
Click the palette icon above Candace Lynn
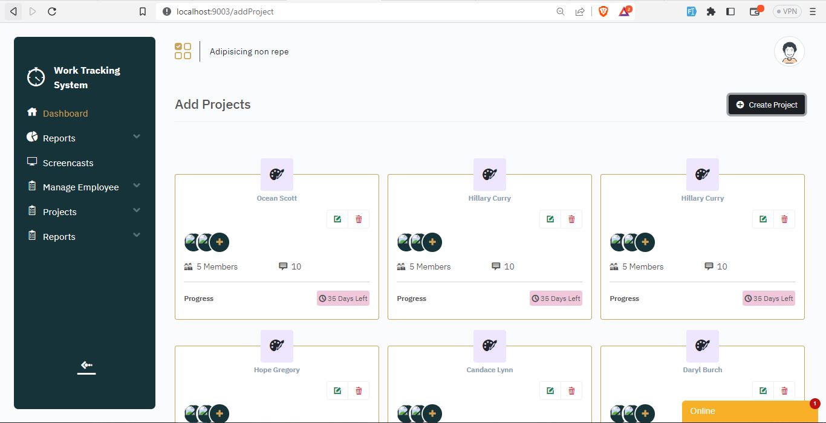(x=490, y=346)
